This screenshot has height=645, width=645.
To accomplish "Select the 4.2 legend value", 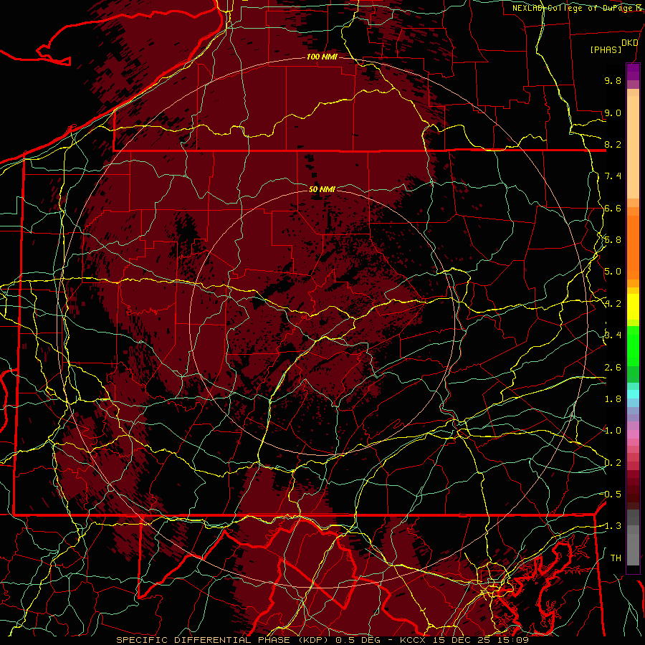I will 613,304.
